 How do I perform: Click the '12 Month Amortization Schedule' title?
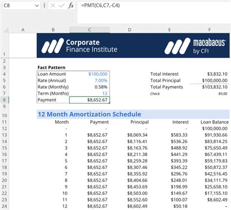(x=90, y=114)
